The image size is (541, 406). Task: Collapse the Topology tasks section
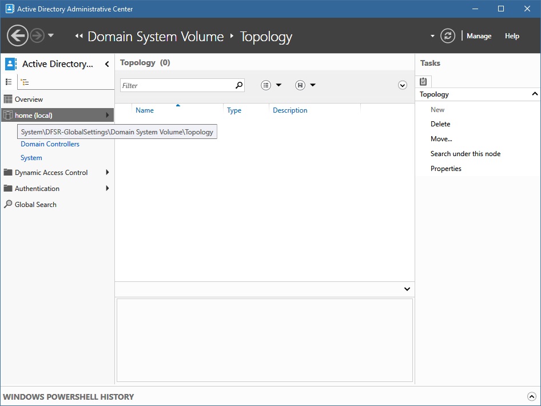pyautogui.click(x=535, y=94)
